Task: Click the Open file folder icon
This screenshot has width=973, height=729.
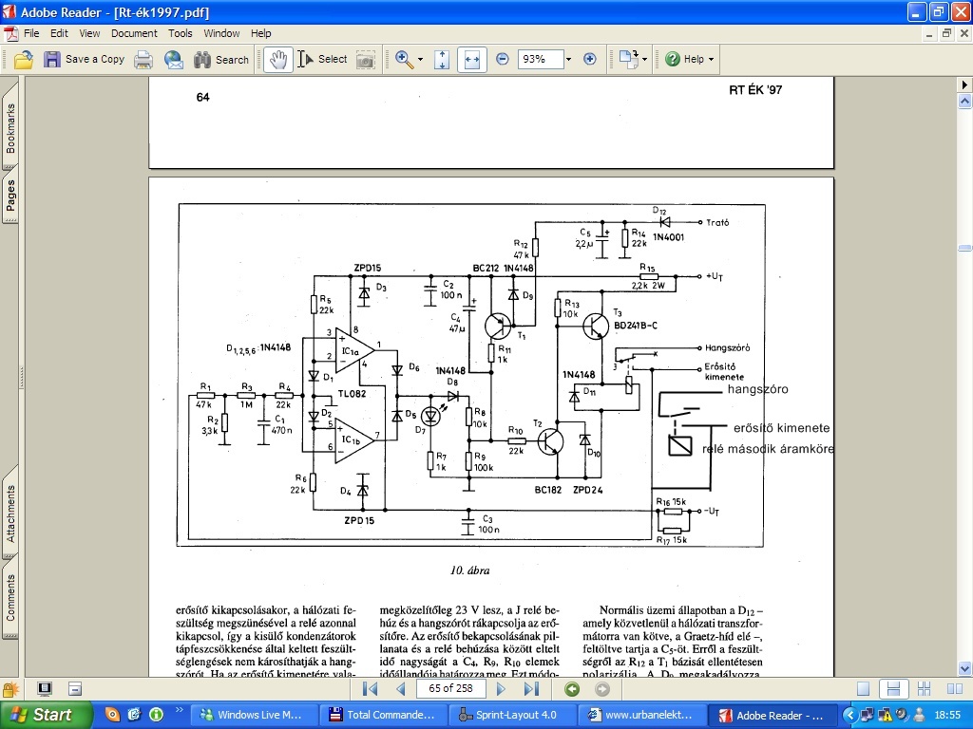Action: click(x=23, y=60)
